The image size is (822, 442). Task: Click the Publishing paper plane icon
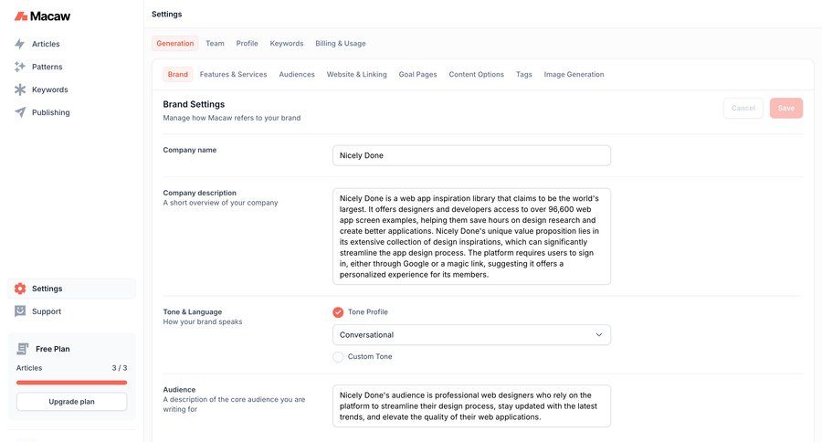point(20,112)
